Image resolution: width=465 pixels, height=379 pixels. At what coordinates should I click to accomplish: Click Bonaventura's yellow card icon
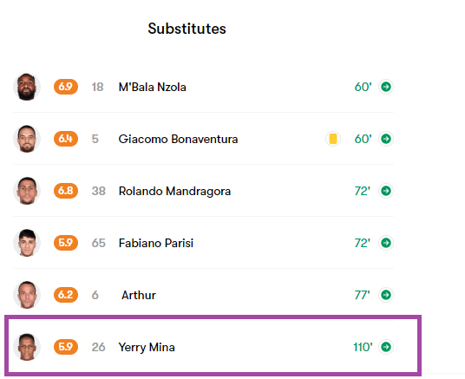point(333,139)
